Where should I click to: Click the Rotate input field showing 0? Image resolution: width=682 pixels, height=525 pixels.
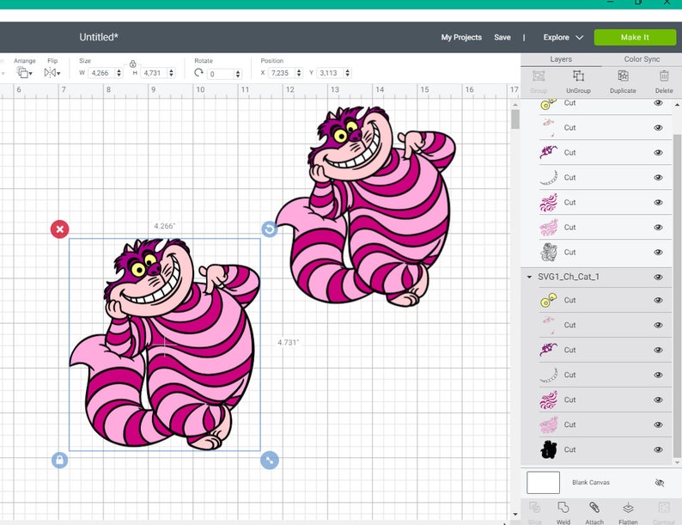221,74
